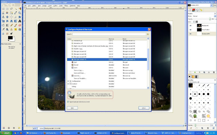The height and width of the screenshot is (135, 217).
Task: Expand the Configuration tree group
Action: (68, 81)
